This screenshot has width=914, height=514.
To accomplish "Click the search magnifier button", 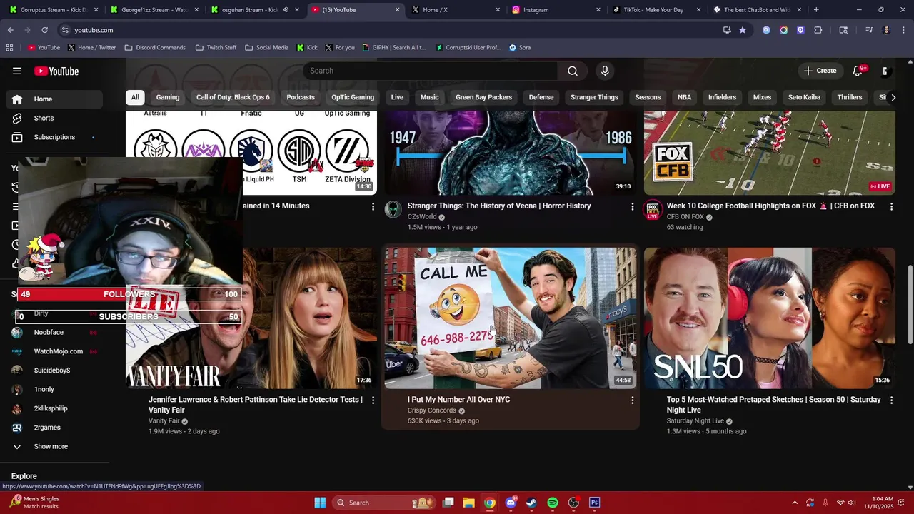I will (573, 71).
